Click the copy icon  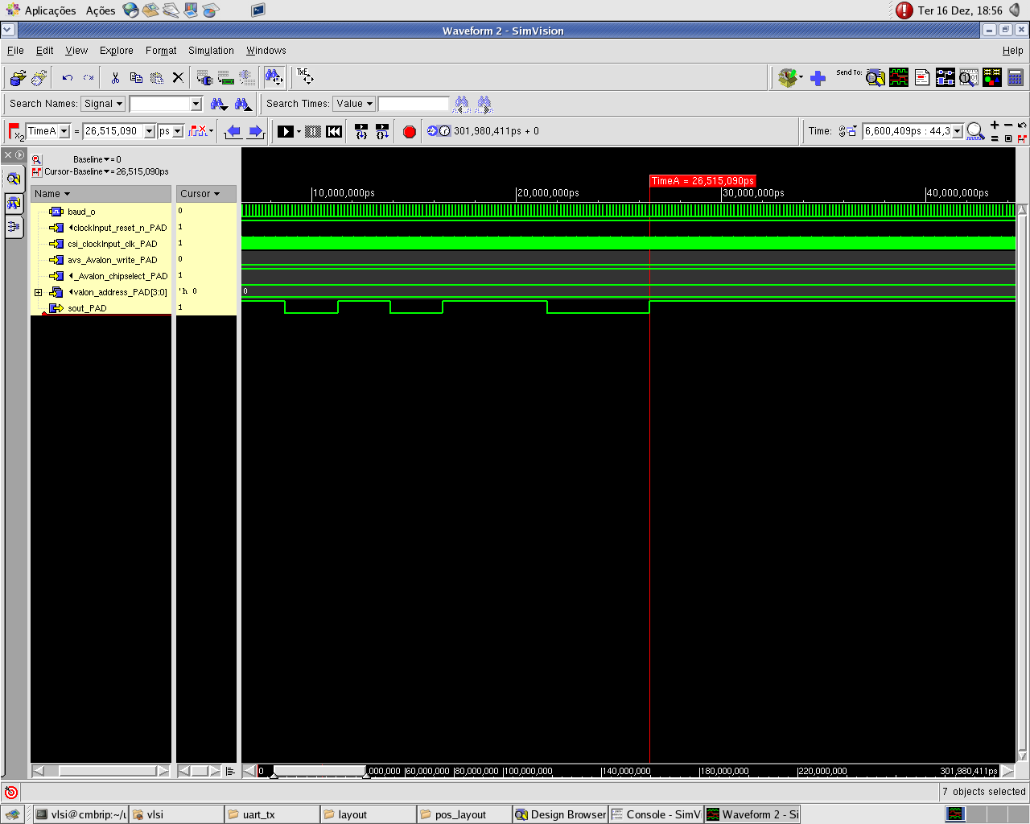(136, 78)
